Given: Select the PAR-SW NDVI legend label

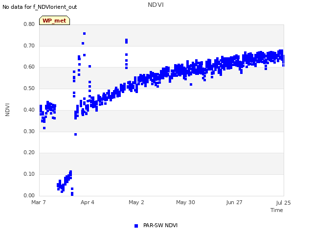Looking at the screenshot, I should tap(160, 225).
